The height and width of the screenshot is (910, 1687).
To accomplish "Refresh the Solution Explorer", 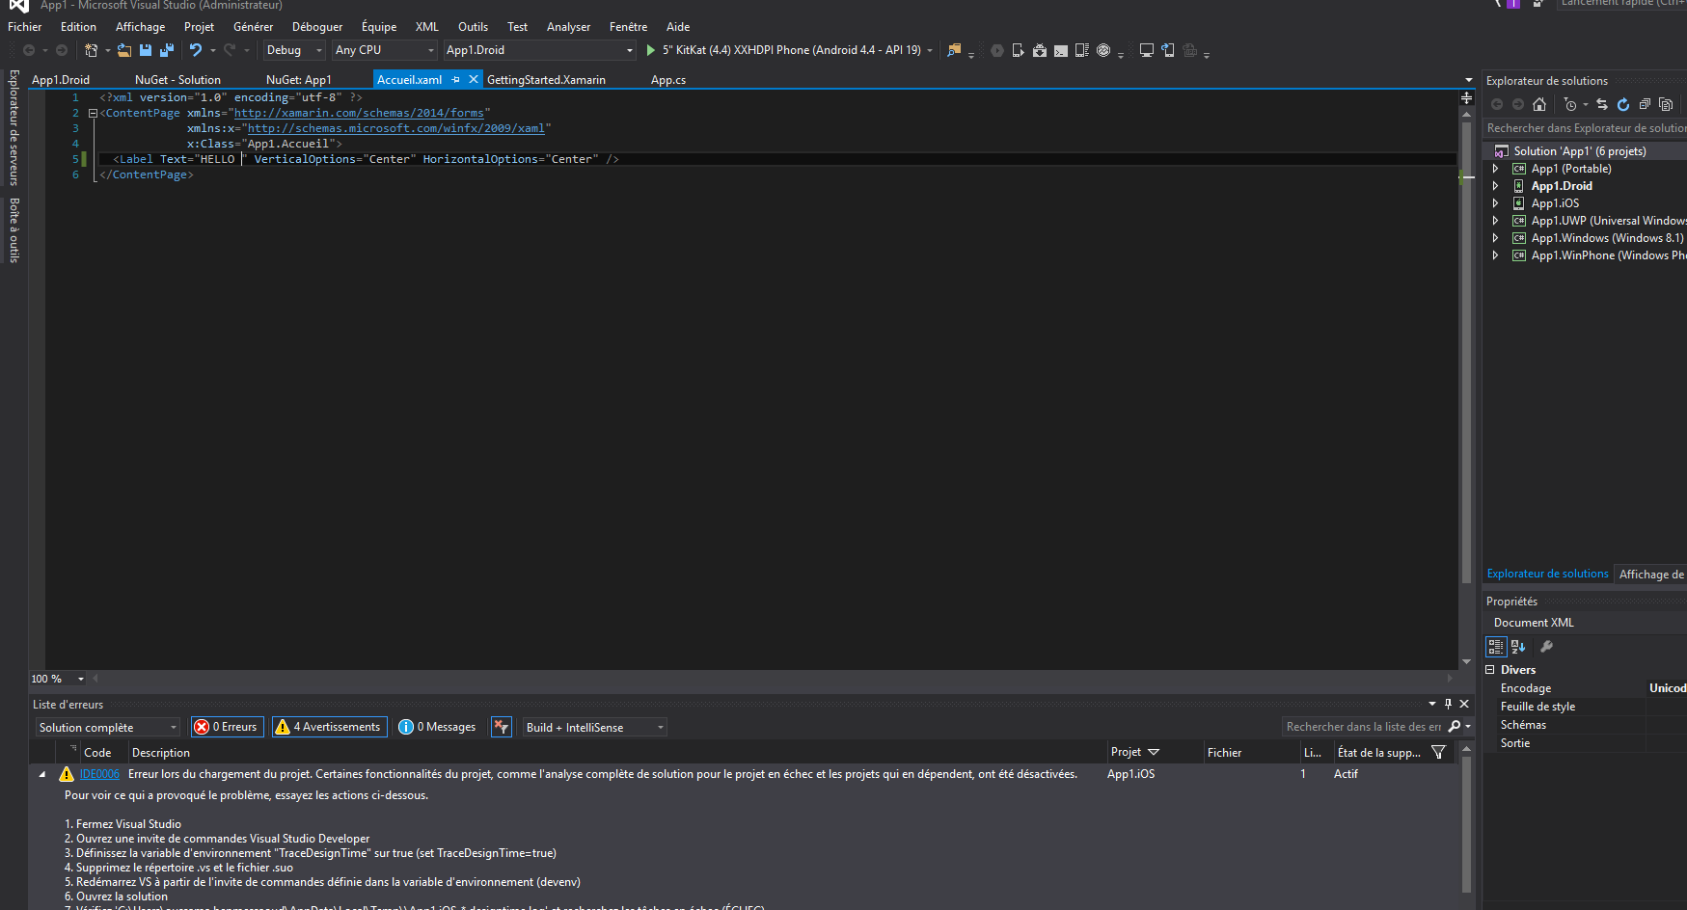I will tap(1623, 104).
